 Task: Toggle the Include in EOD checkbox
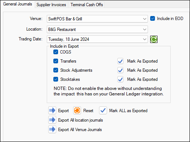tap(152, 19)
